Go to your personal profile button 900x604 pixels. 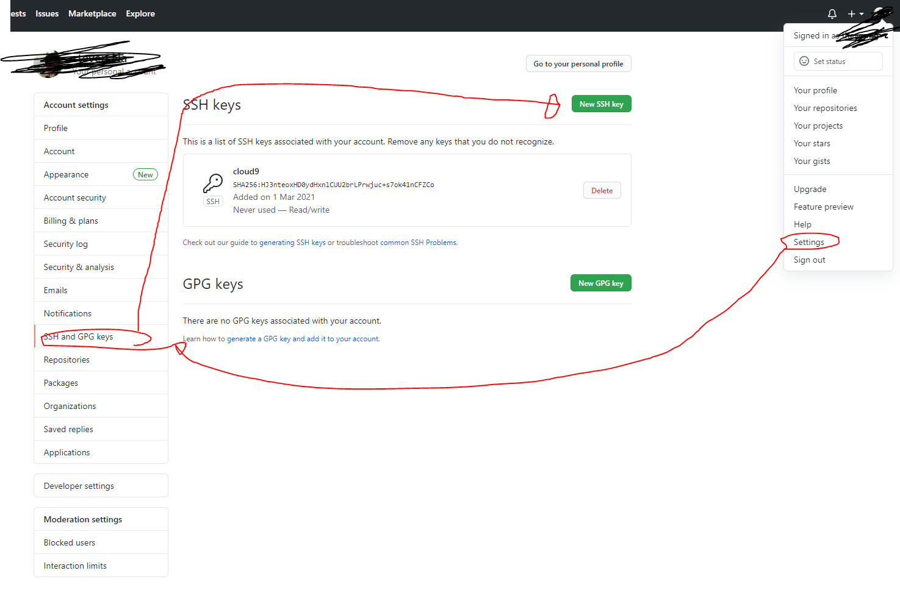(578, 63)
